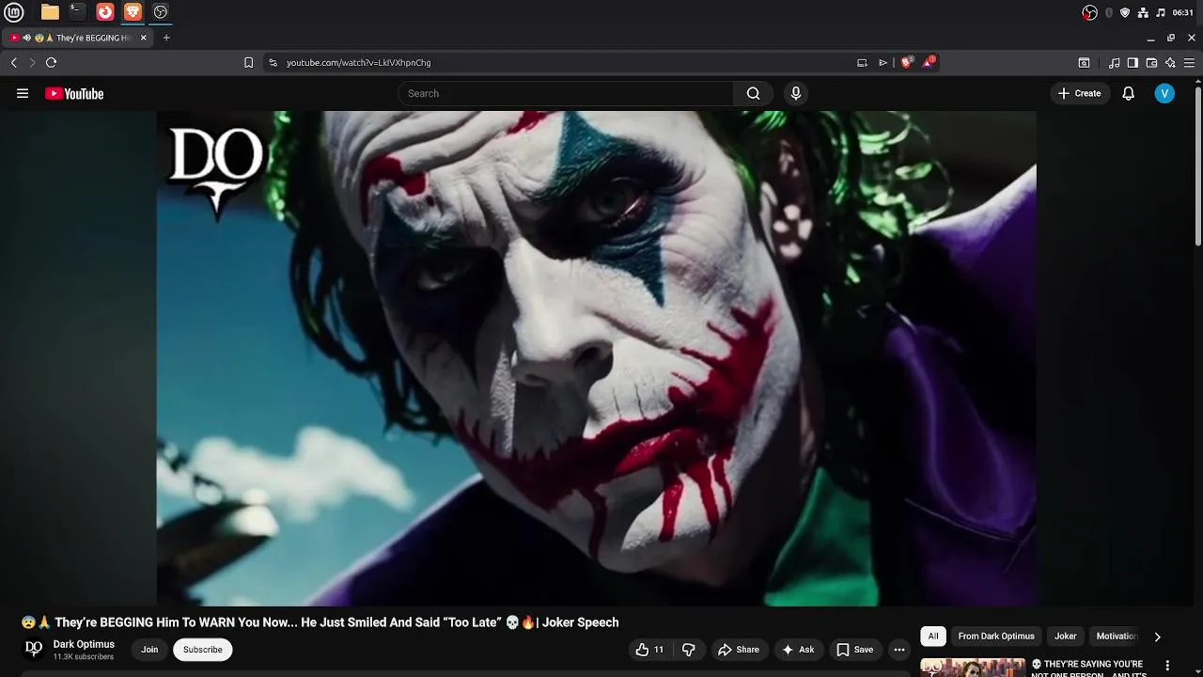Reload the current page
This screenshot has width=1203, height=677.
[x=51, y=62]
